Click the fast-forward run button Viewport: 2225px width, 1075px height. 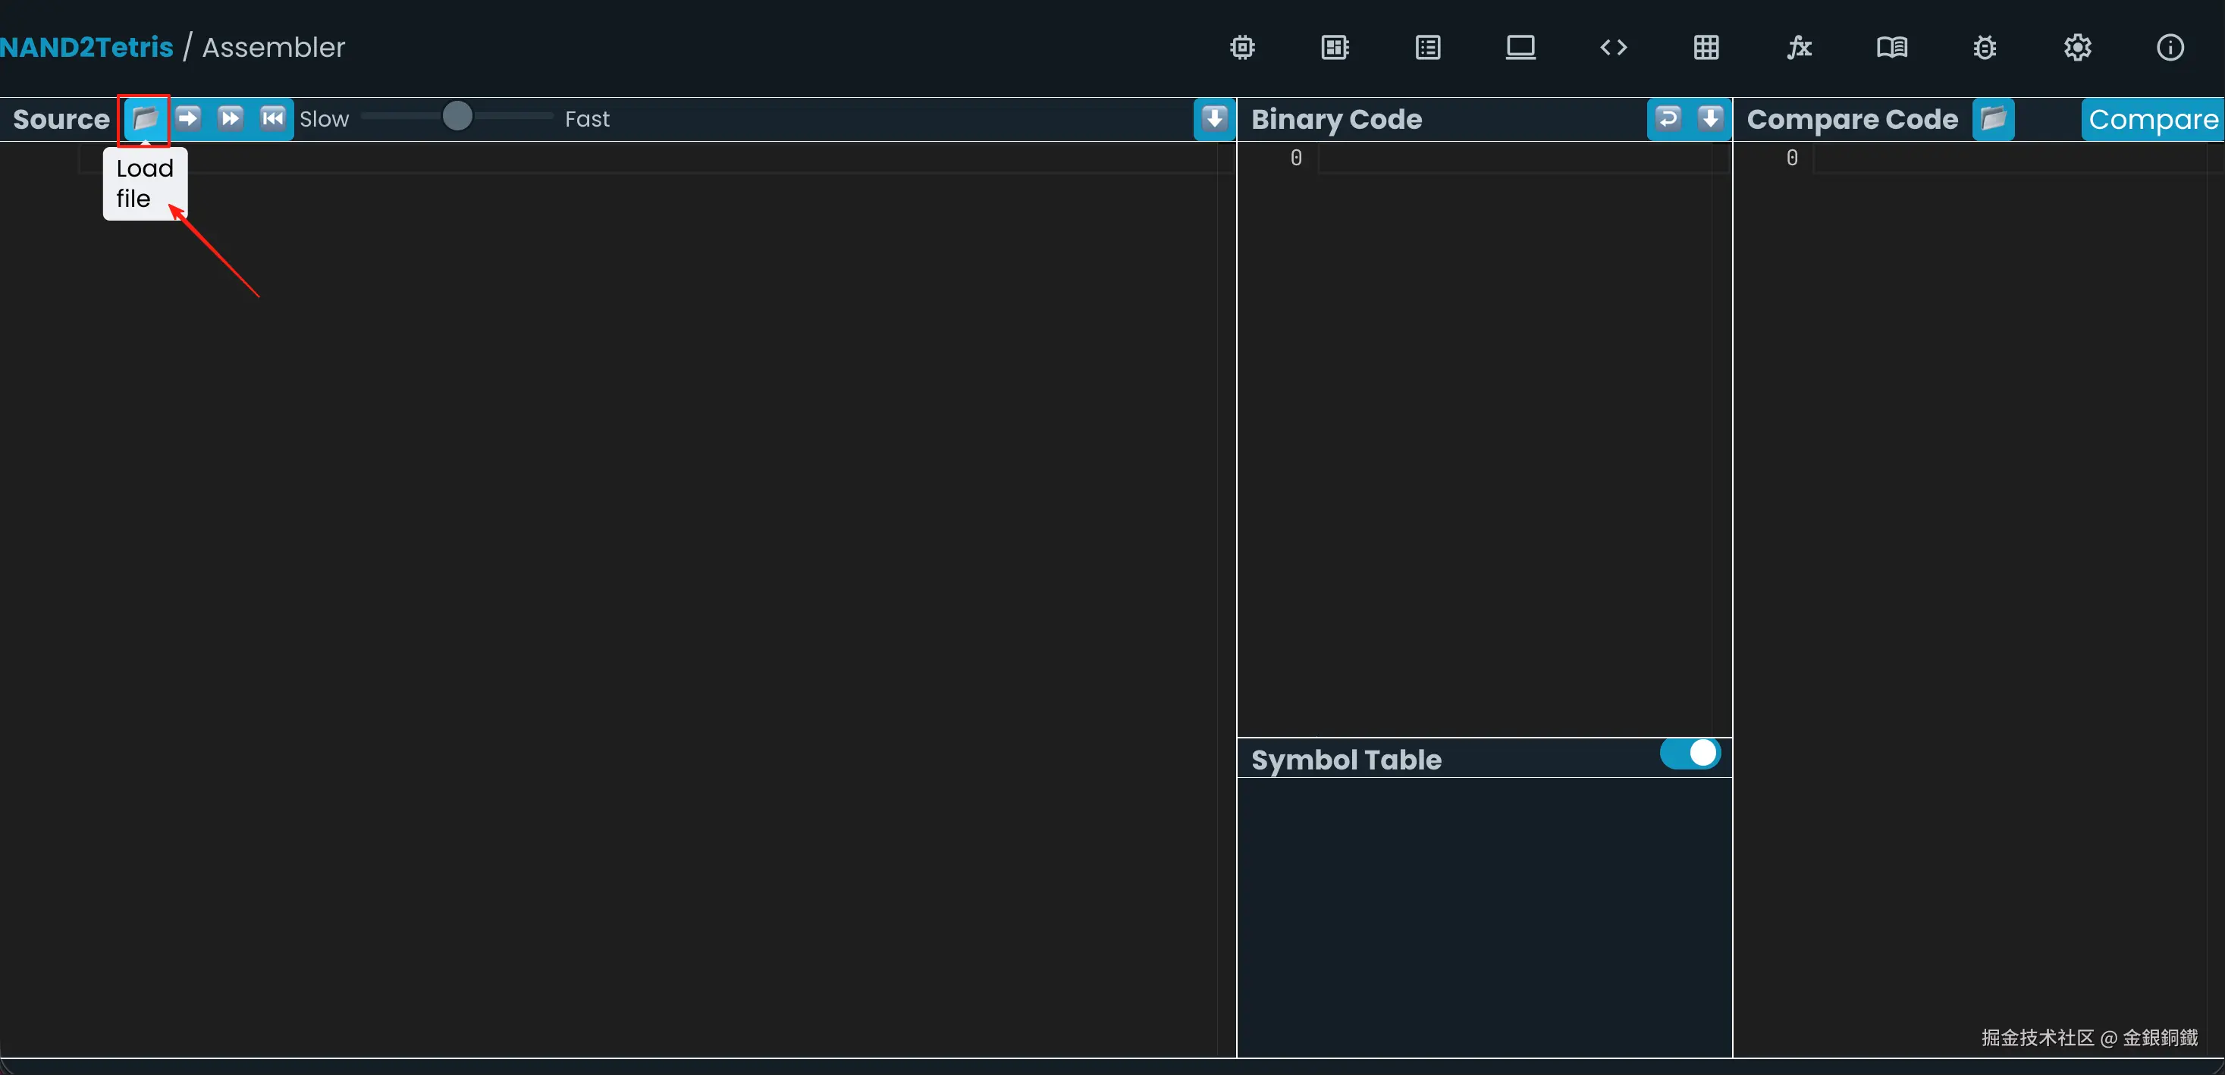[x=230, y=118]
